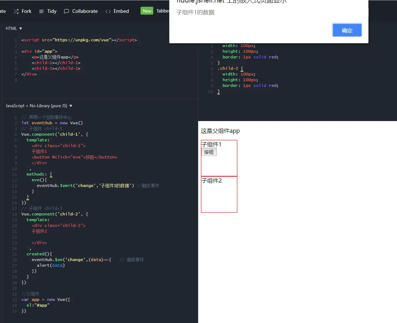
Task: Click the script src unpkg.com/vue line
Action: click(x=79, y=40)
